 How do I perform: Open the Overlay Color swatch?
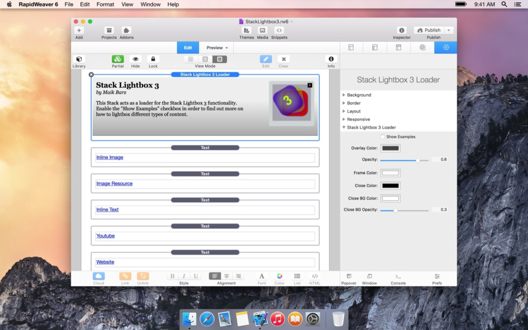[390, 148]
